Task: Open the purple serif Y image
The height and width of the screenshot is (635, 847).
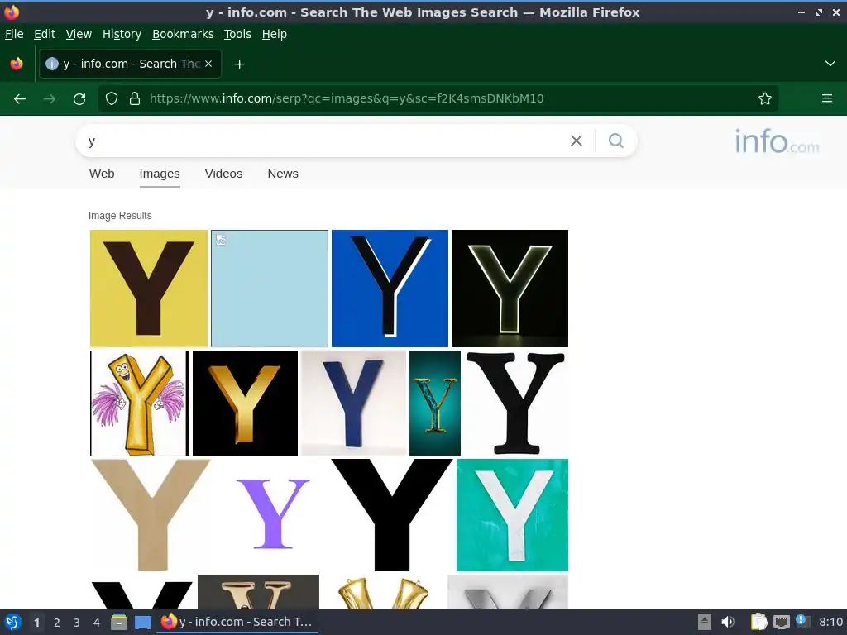Action: click(271, 514)
